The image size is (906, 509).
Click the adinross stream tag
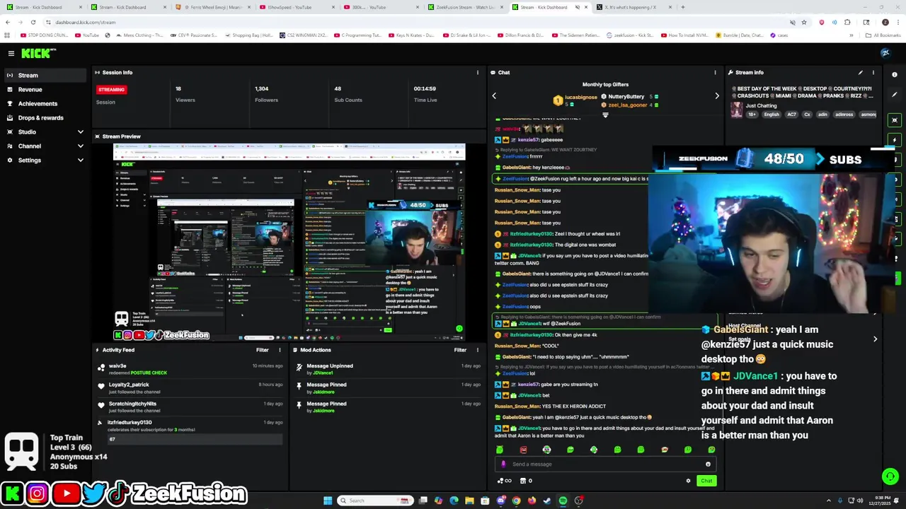click(844, 115)
